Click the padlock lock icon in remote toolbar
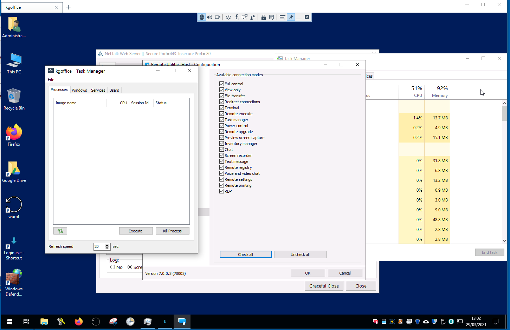 (263, 17)
